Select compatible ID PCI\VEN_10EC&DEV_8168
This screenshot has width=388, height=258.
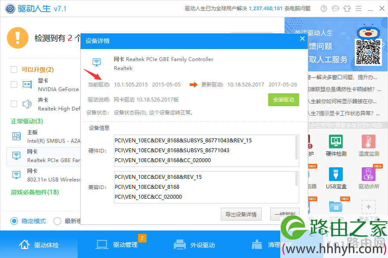[x=147, y=187]
